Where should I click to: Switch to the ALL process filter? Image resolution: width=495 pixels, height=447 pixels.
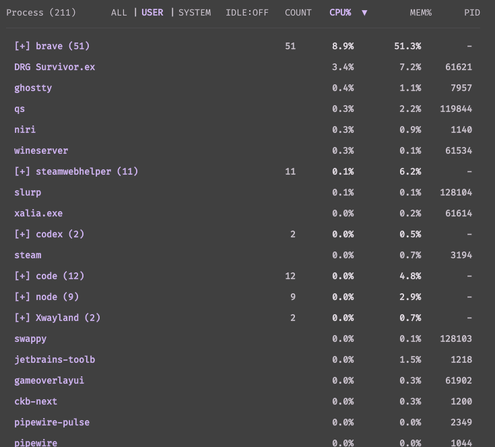pos(119,13)
